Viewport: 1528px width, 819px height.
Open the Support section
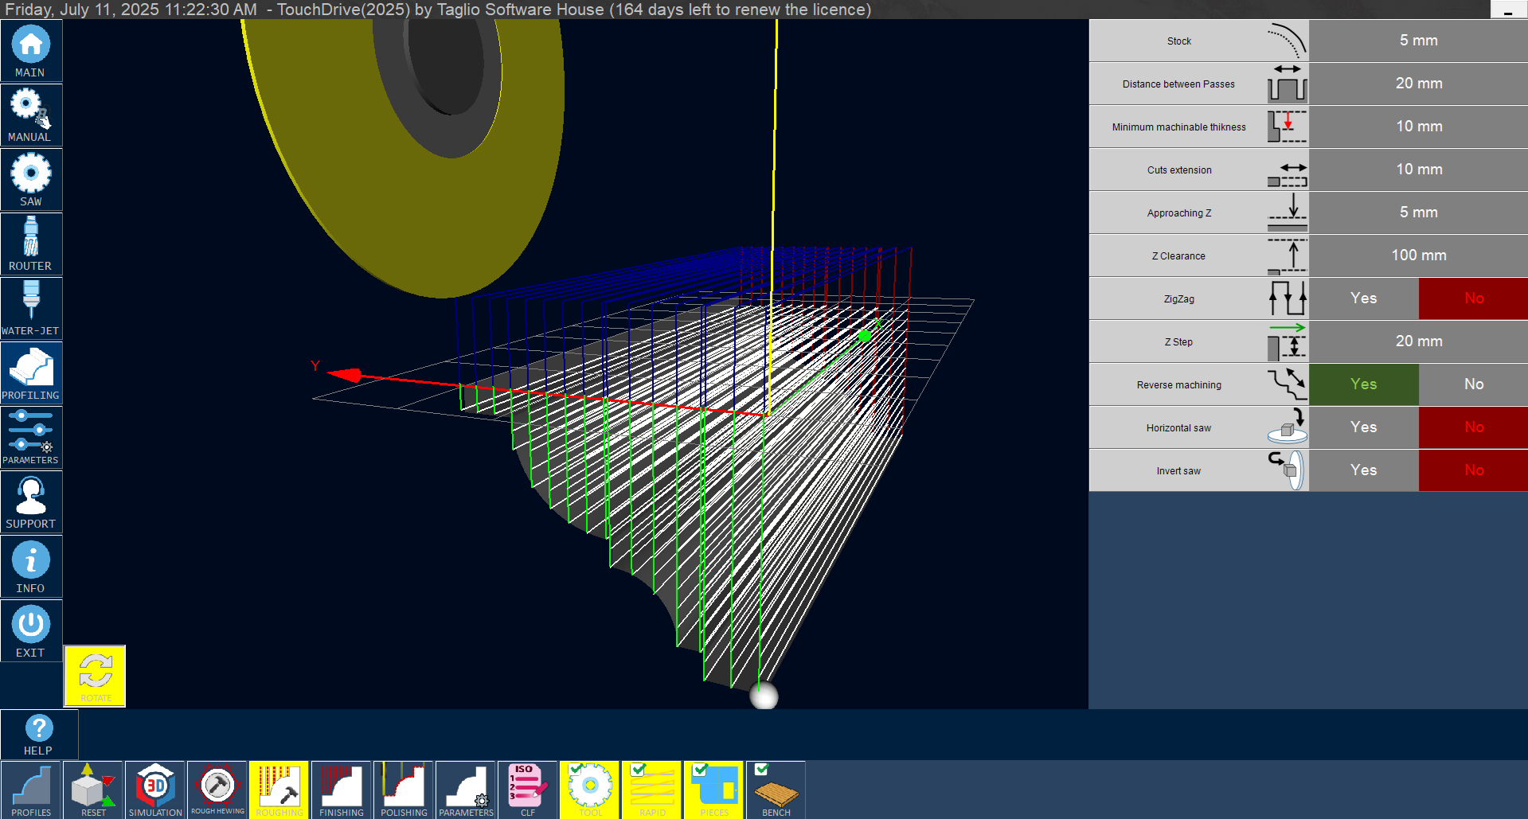31,501
